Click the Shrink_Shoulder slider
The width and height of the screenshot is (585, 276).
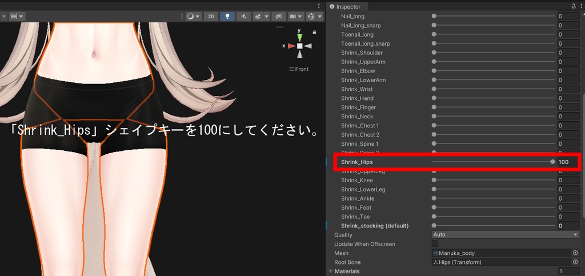pyautogui.click(x=494, y=53)
